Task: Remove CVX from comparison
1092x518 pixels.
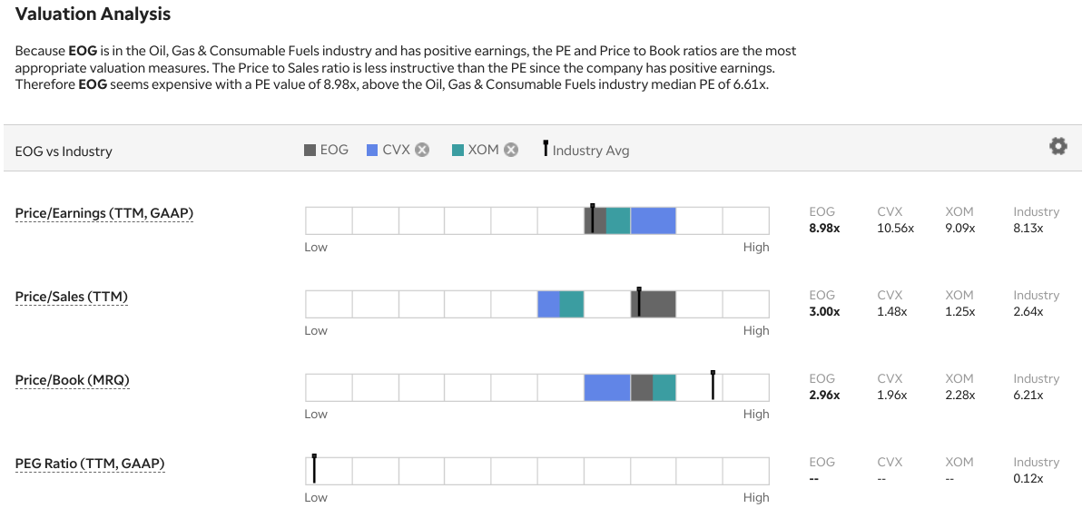Action: (422, 150)
